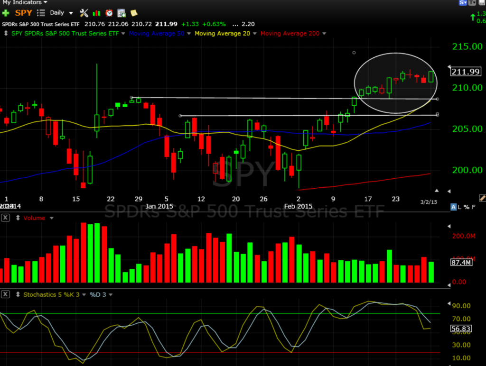
Task: Open the yellow sticky note icon
Action: tap(134, 13)
